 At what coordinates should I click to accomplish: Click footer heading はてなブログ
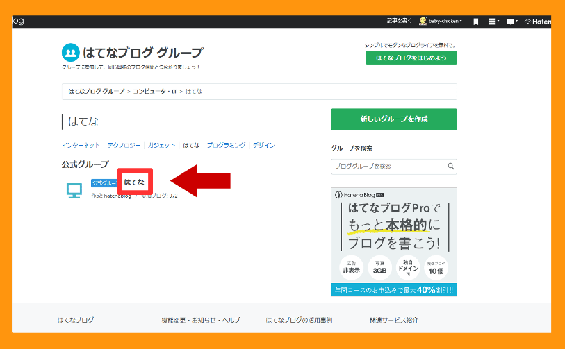point(76,320)
